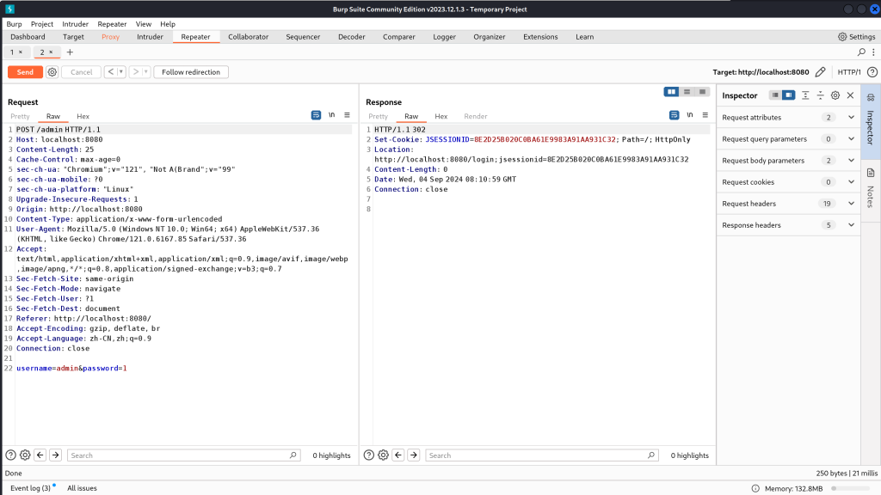Screen dimensions: 881x495
Task: Open Inspector settings gear
Action: pyautogui.click(x=835, y=95)
